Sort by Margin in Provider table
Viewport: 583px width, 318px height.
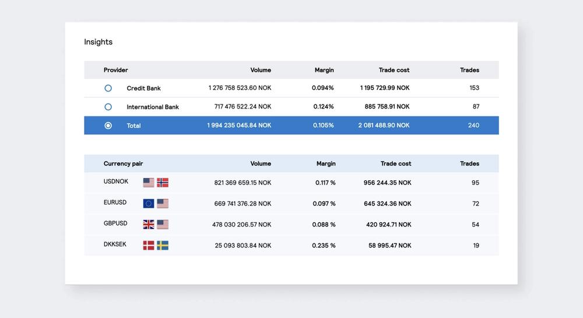pyautogui.click(x=324, y=70)
